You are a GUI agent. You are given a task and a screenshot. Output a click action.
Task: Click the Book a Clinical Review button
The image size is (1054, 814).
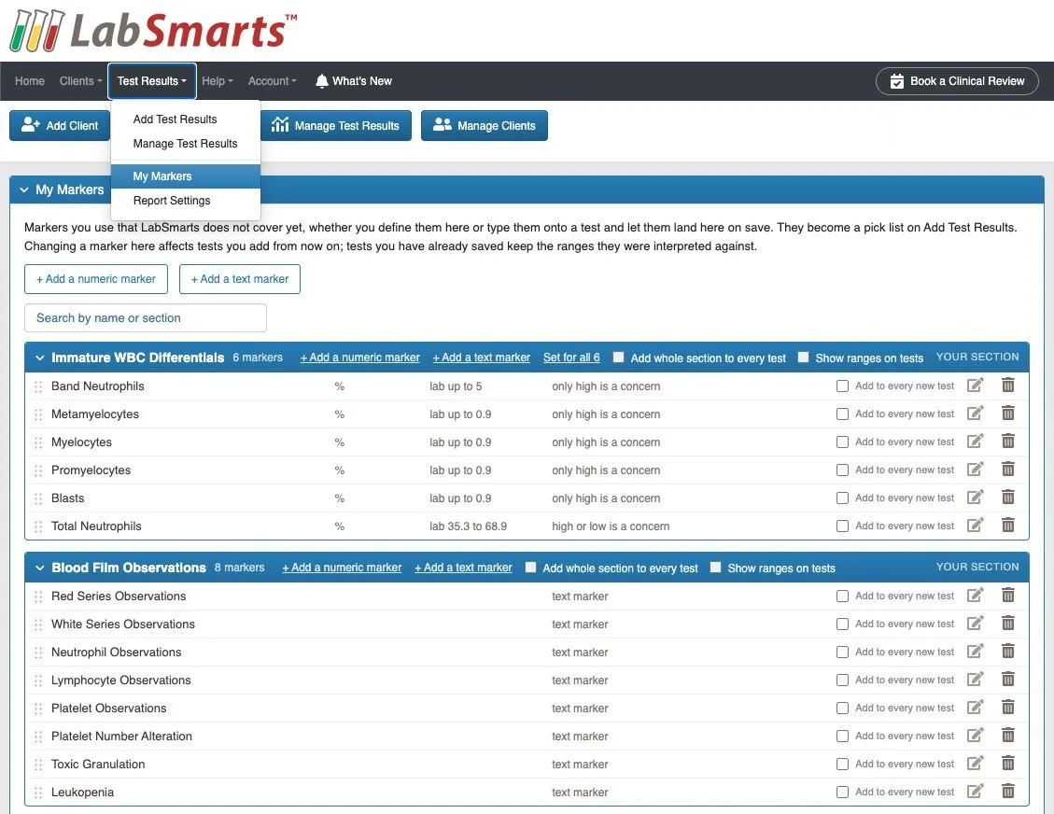957,81
